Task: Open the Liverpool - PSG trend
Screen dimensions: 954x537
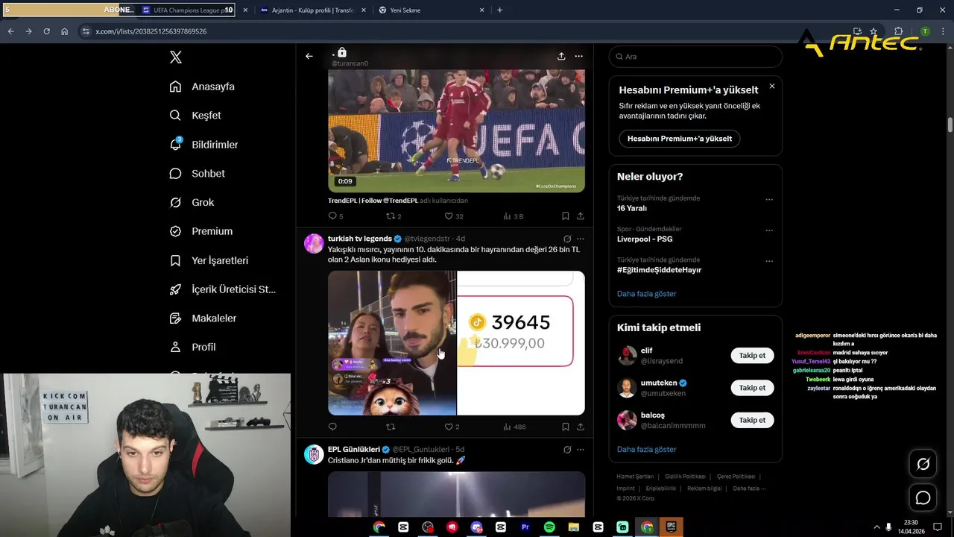Action: pos(645,239)
